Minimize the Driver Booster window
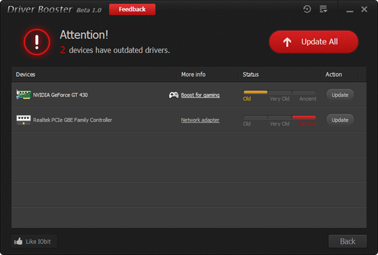Screen dimensions: 378x255 pos(350,11)
